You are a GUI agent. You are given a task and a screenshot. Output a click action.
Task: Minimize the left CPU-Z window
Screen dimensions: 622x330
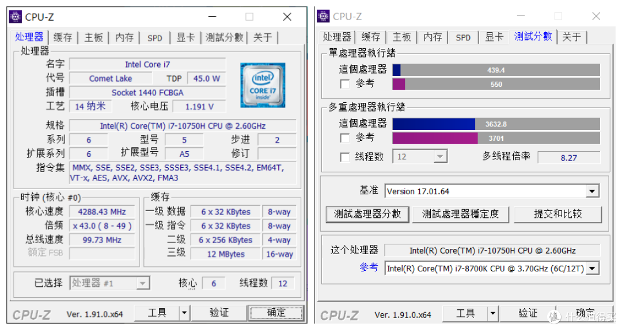[x=212, y=17]
